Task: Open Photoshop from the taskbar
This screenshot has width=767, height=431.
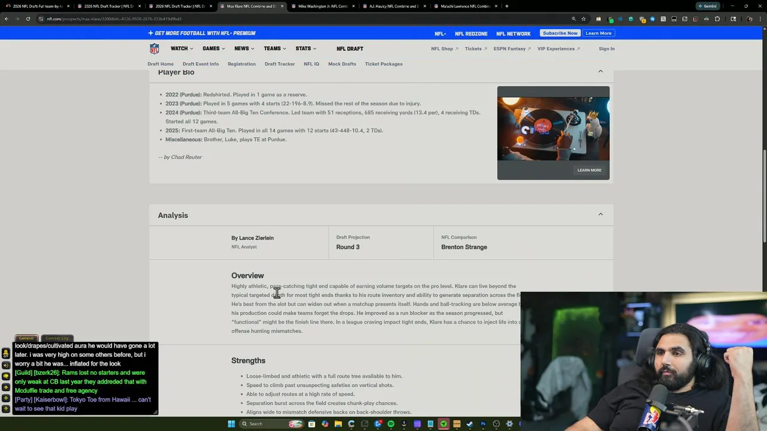Action: (483, 424)
